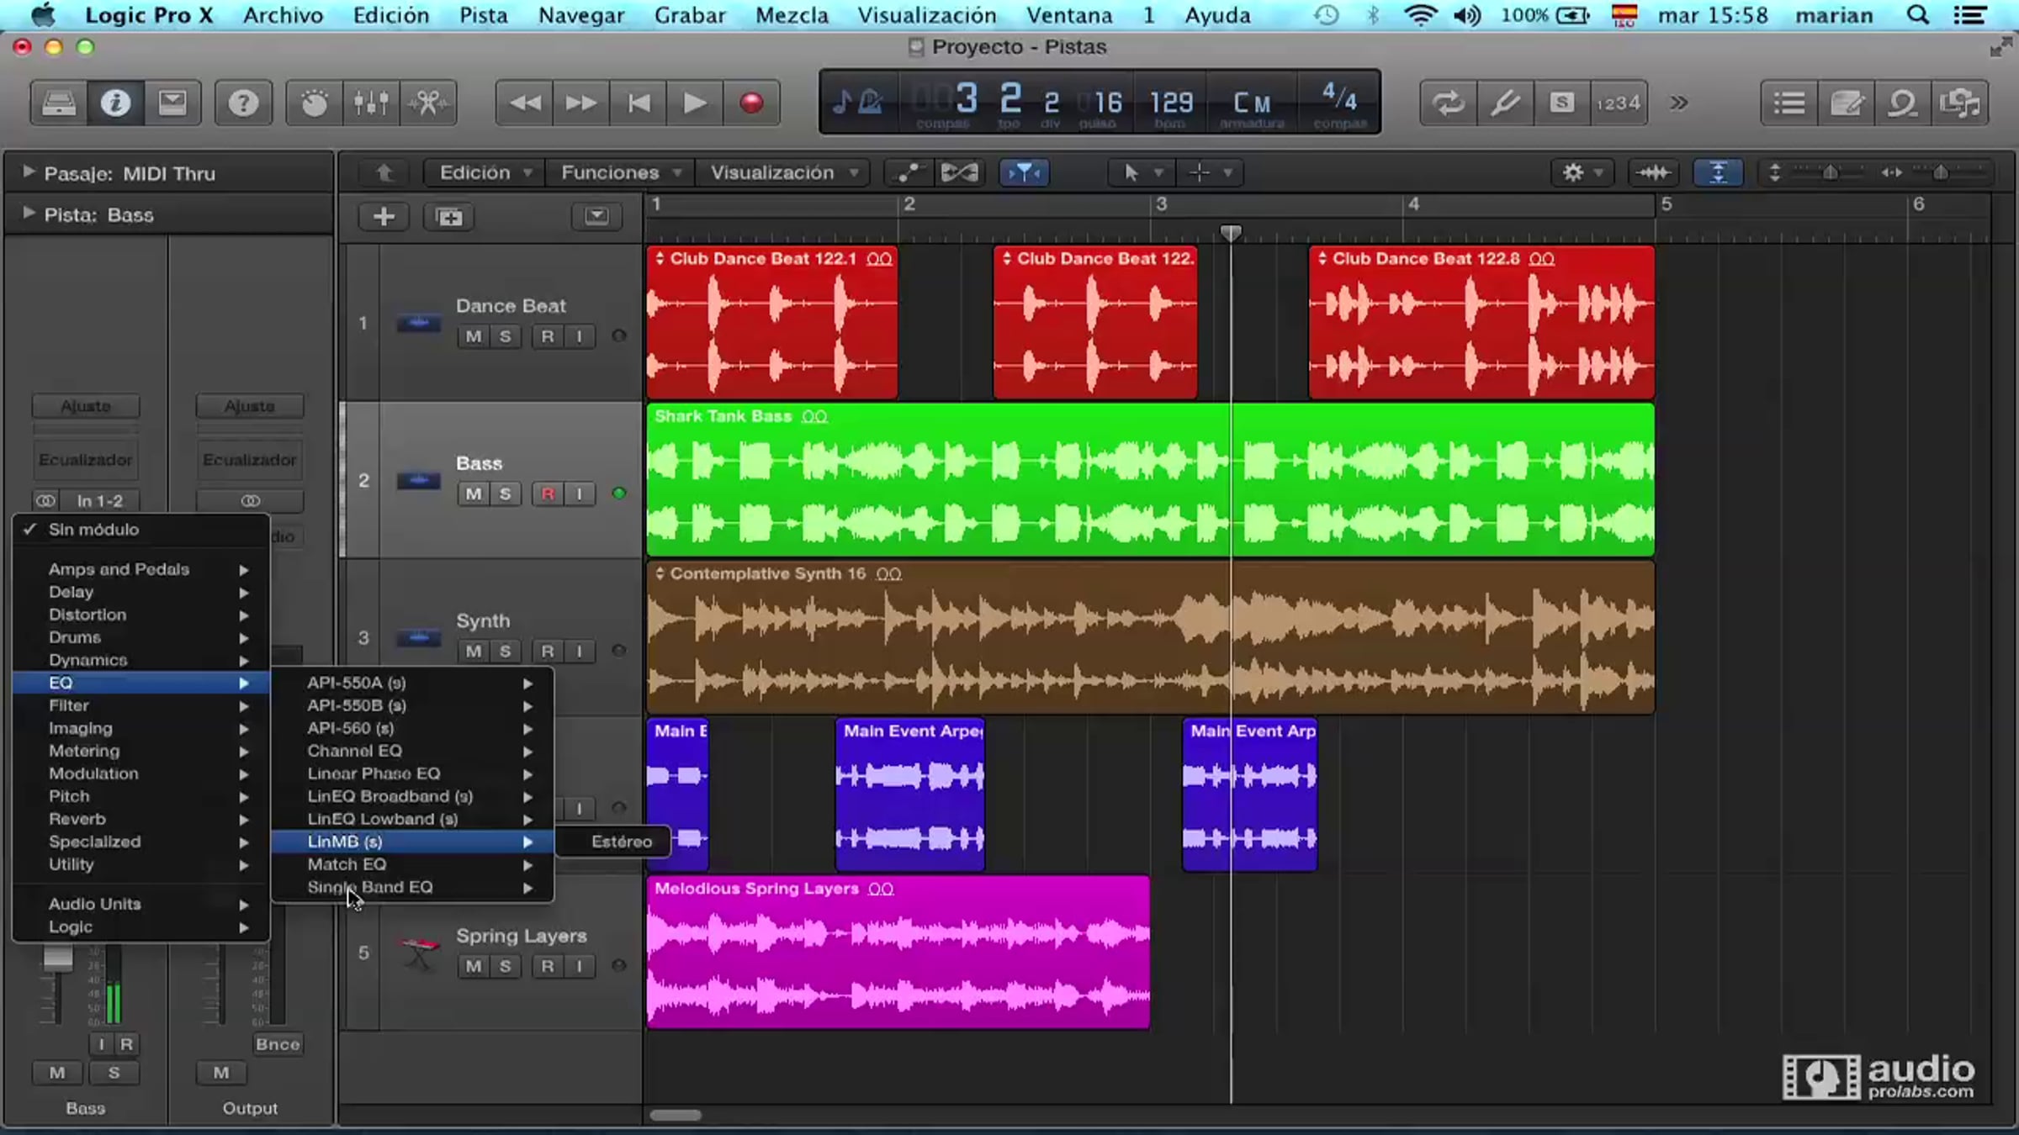Open the Mezcla menu in menu bar
This screenshot has width=2019, height=1135.
(791, 15)
